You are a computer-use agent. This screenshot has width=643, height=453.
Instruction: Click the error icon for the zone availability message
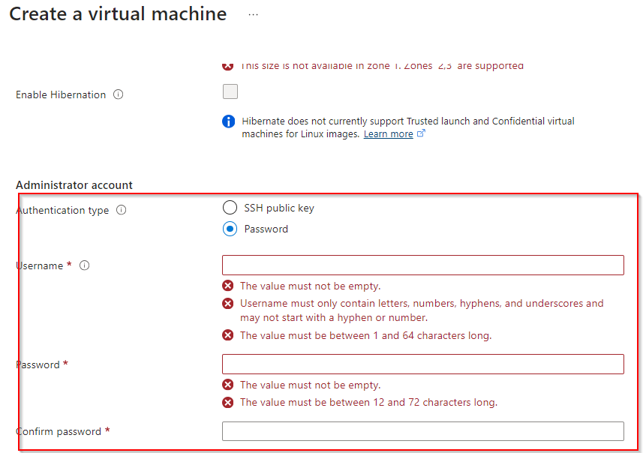(228, 66)
